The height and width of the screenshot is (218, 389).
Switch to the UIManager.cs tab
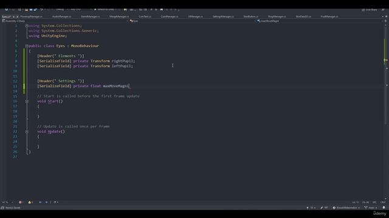tap(195, 16)
